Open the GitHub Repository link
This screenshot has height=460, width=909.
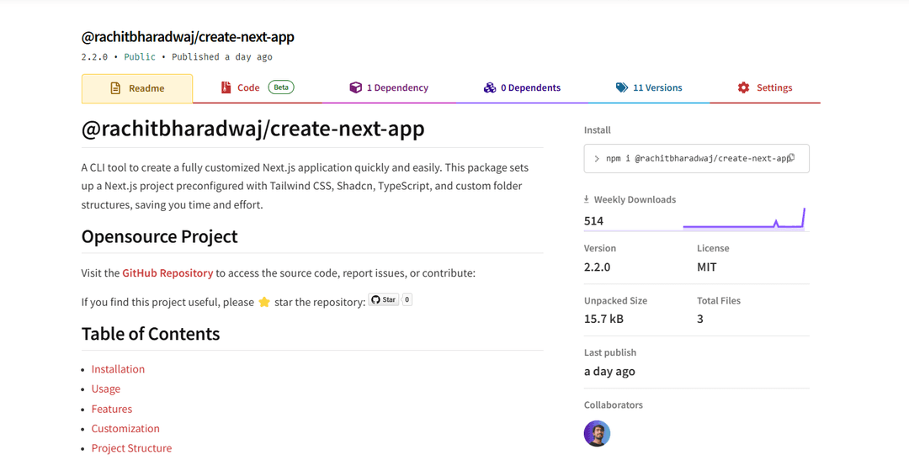[167, 273]
